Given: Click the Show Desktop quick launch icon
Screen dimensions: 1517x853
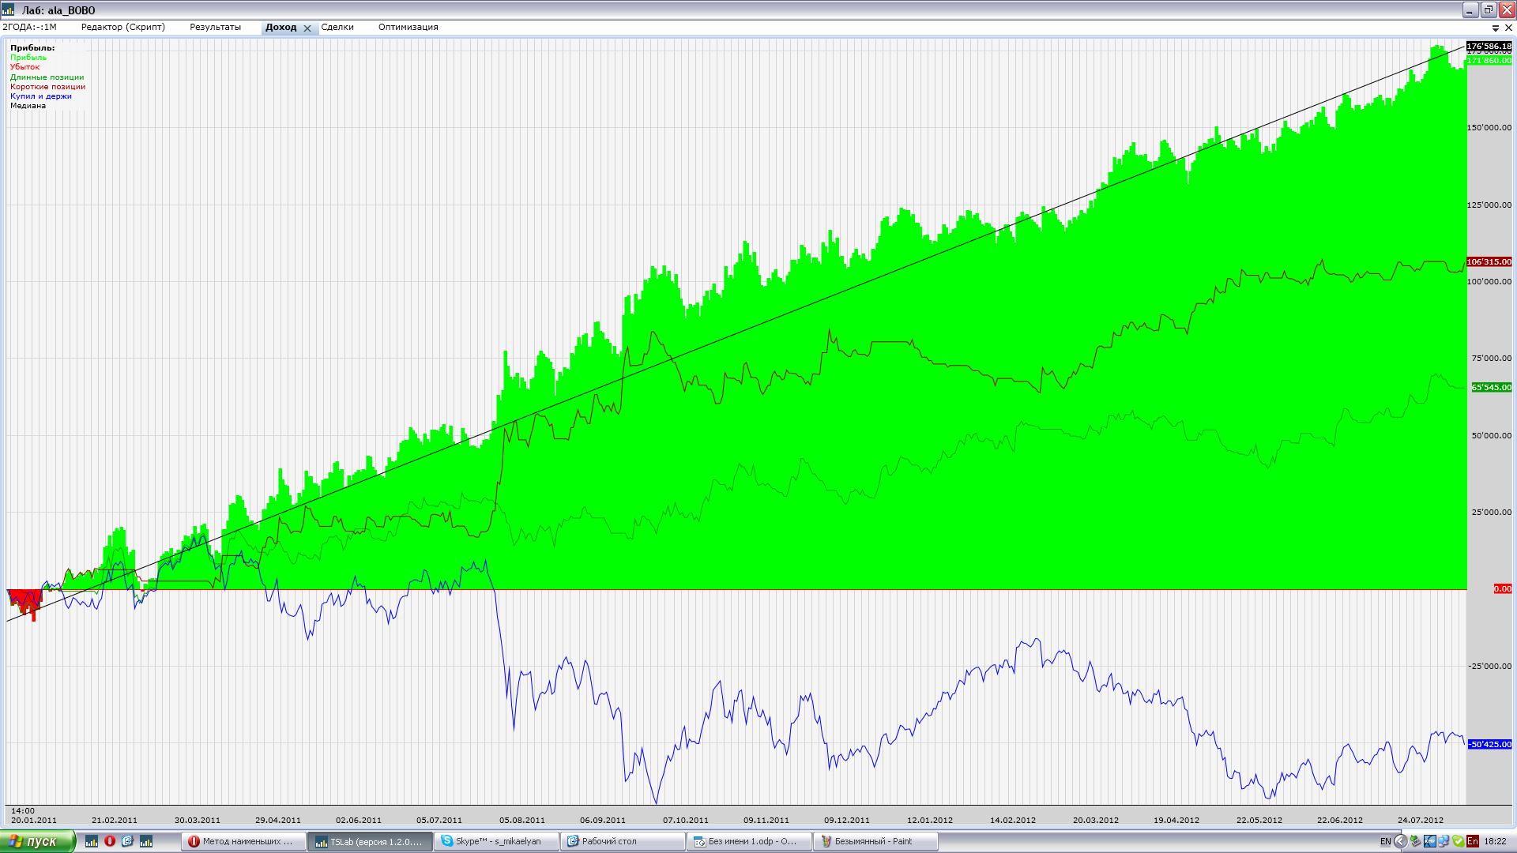Looking at the screenshot, I should pyautogui.click(x=127, y=841).
